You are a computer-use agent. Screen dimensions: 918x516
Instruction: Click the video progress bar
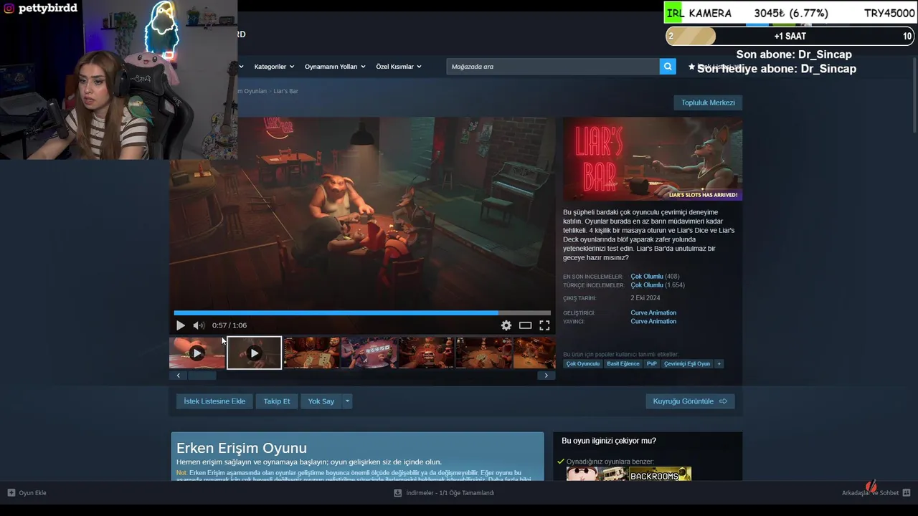[362, 313]
